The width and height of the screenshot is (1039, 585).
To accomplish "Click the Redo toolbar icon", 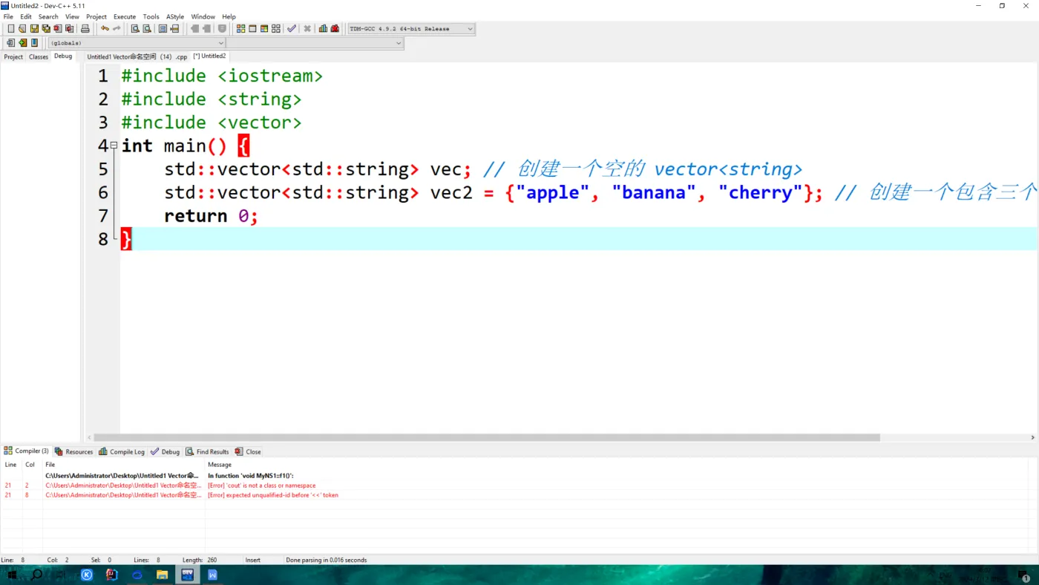I will coord(117,29).
